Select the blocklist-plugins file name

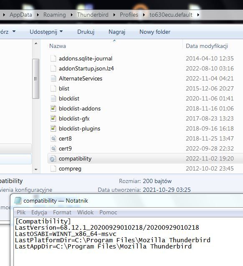point(79,128)
